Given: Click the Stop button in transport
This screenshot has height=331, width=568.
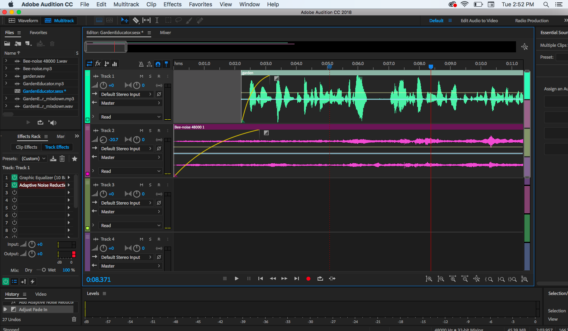Looking at the screenshot, I should [225, 279].
